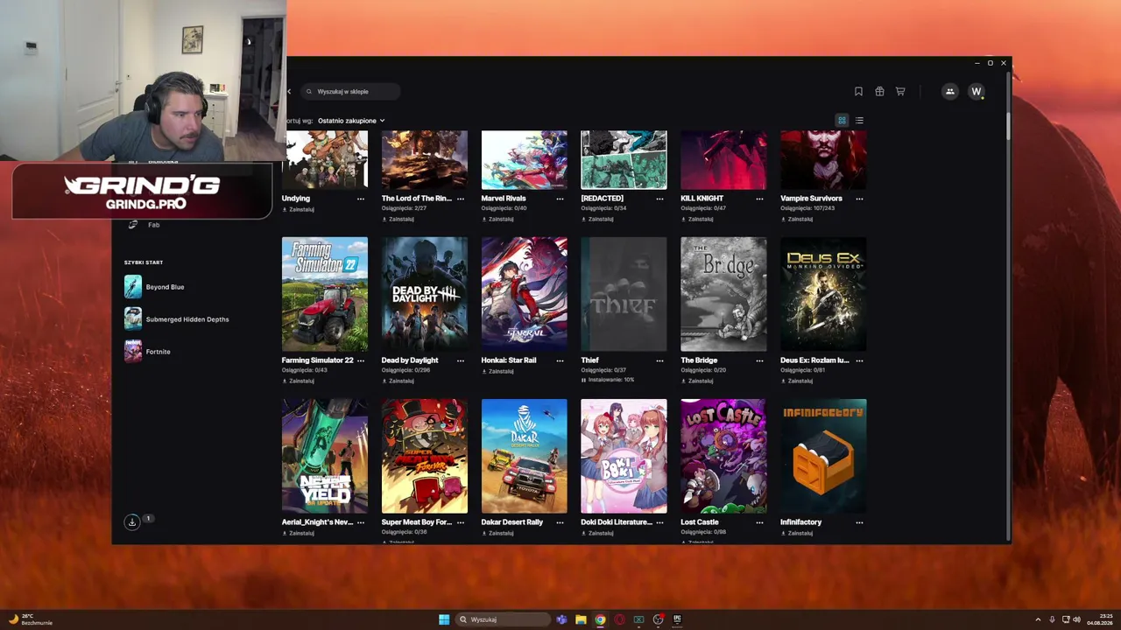Open Opera from the taskbar
Viewport: 1121px width, 630px height.
click(x=619, y=619)
